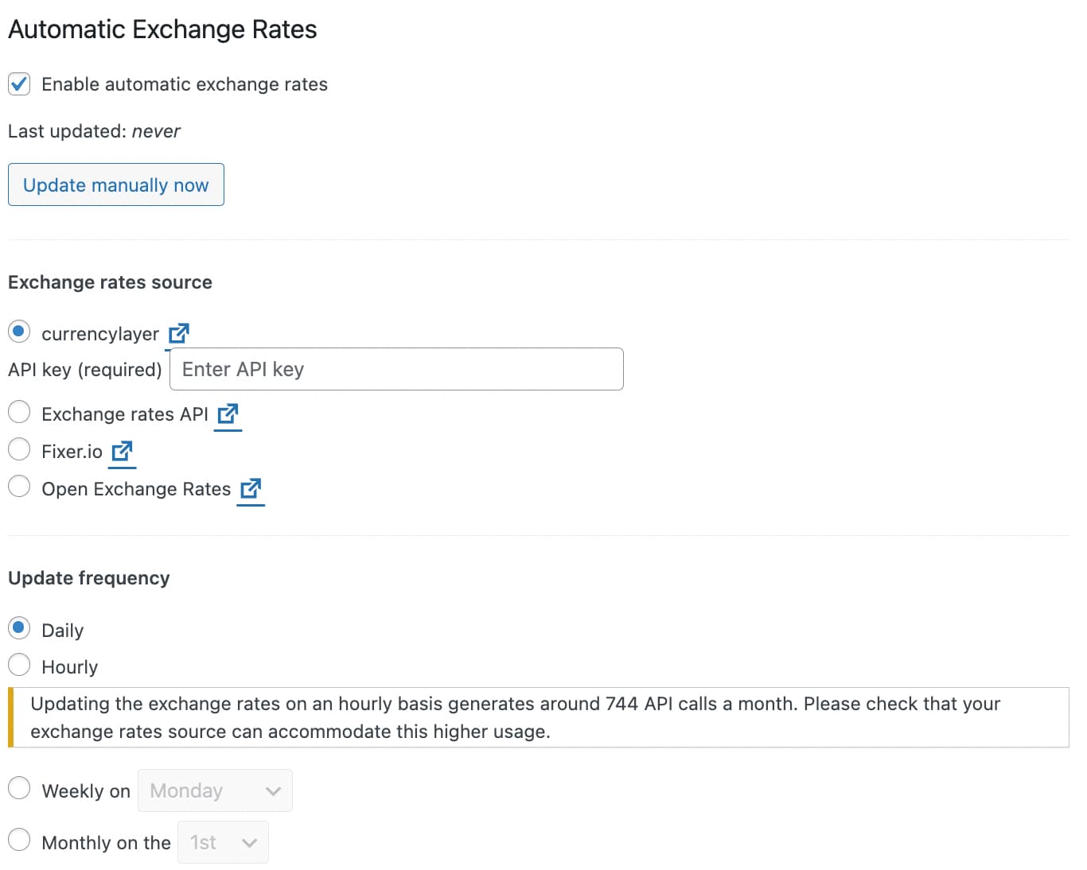Select the Monthly on the option

(x=19, y=840)
